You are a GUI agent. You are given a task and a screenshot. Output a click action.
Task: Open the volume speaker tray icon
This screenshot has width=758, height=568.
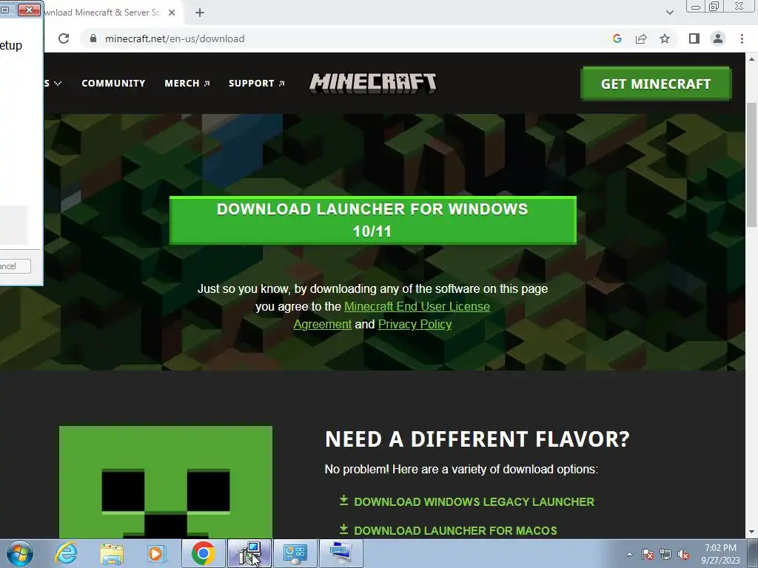pos(683,554)
